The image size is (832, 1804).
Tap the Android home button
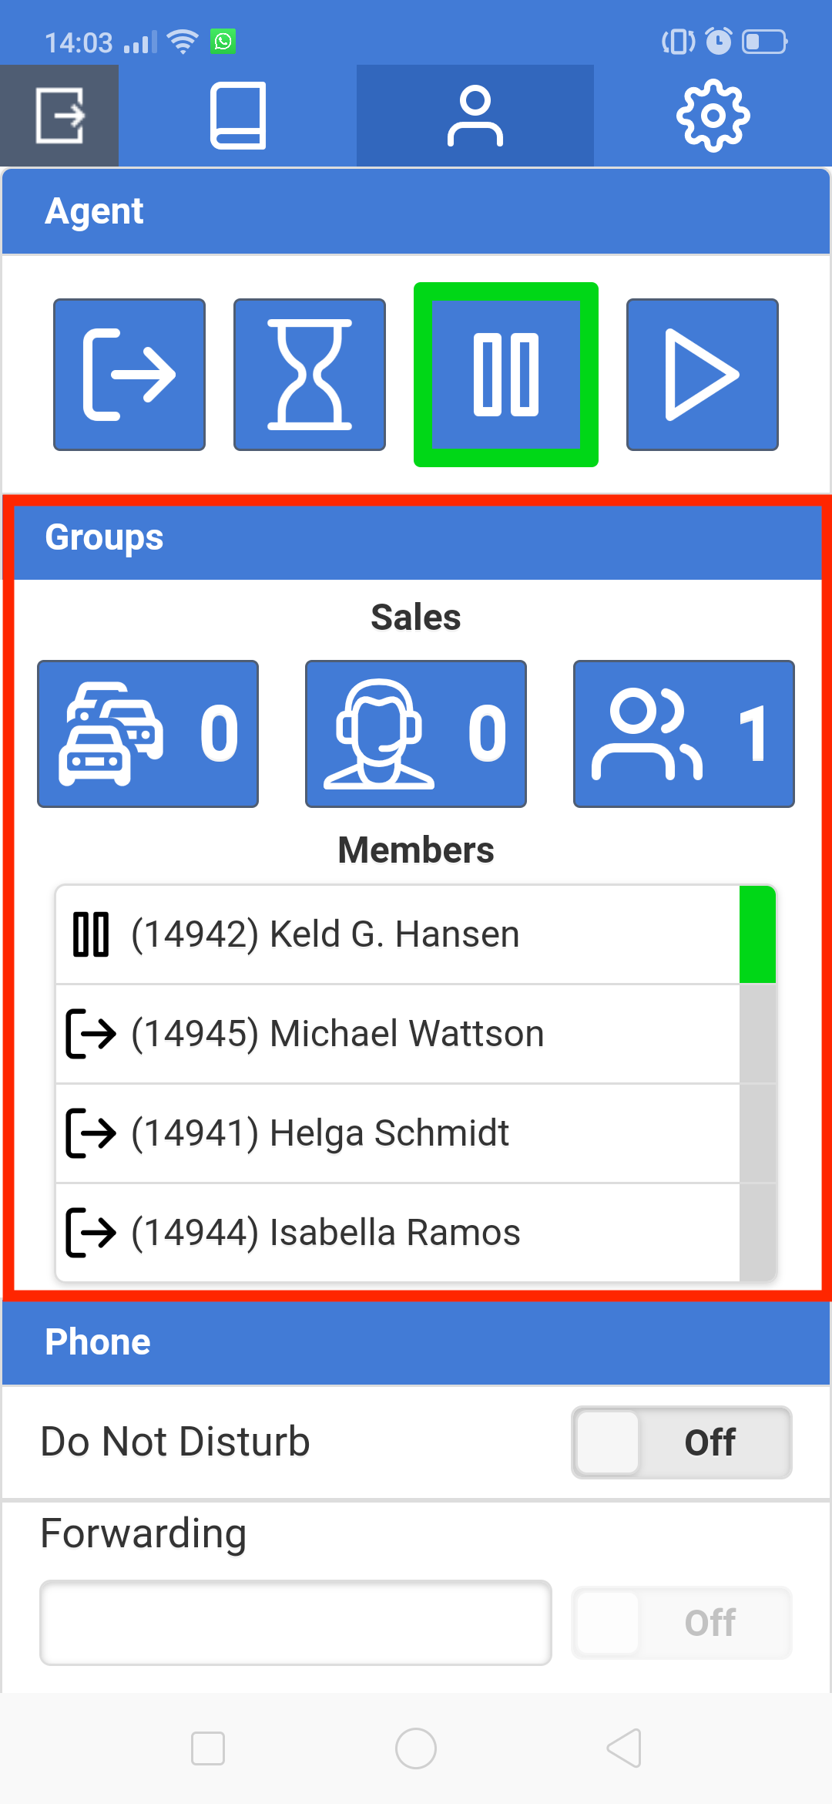[416, 1748]
